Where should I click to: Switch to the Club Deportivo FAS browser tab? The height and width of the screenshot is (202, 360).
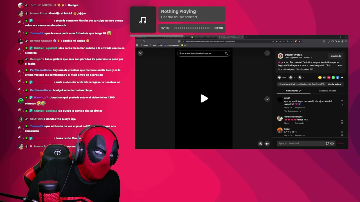coord(230,37)
